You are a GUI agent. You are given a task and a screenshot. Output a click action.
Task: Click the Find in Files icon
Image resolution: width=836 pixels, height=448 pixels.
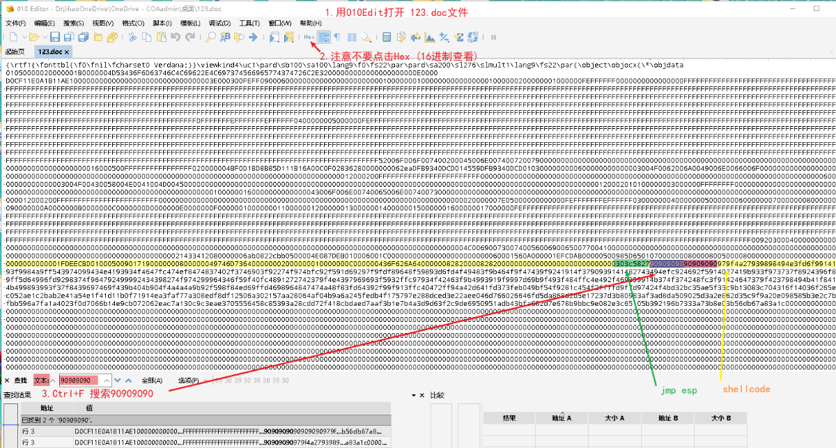tap(239, 36)
